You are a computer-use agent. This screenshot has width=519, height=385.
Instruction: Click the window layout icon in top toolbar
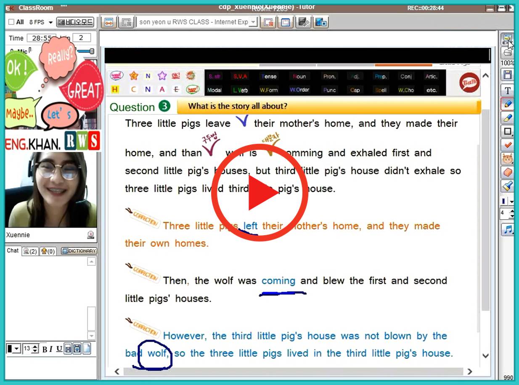pyautogui.click(x=321, y=22)
